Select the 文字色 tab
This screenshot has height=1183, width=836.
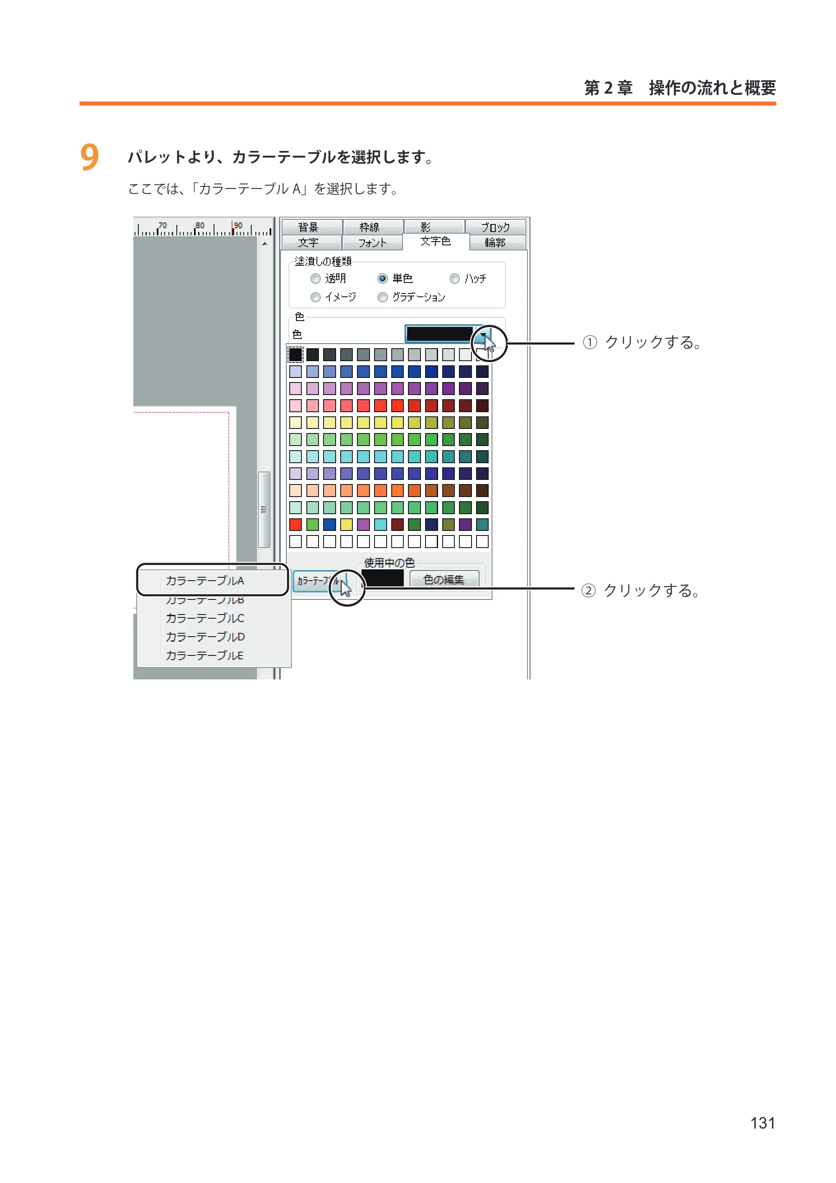coord(436,242)
